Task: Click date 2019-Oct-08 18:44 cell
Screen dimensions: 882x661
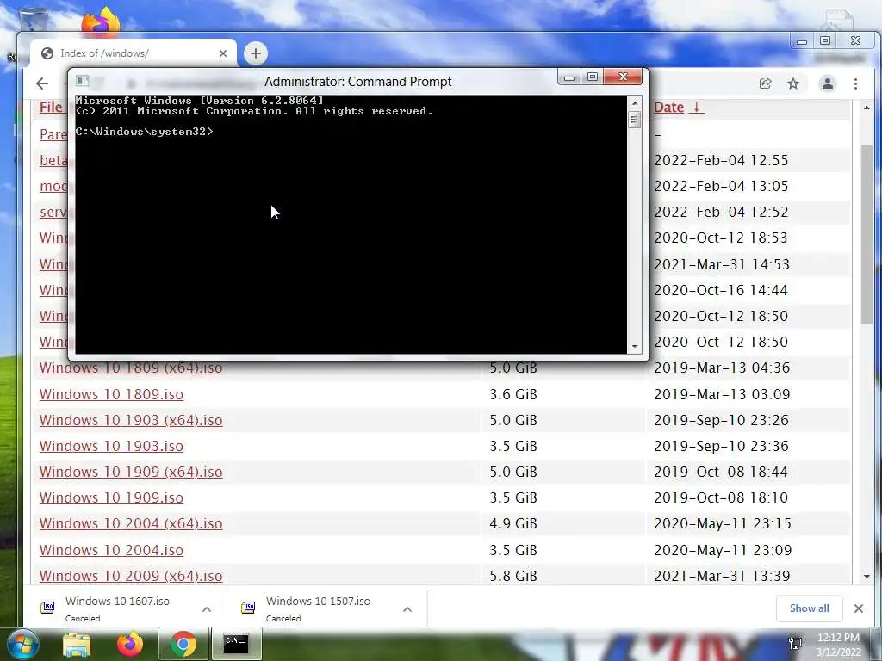Action: coord(721,472)
